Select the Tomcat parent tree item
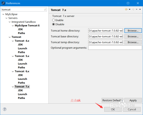The width and height of the screenshot is (143, 115). coord(16,37)
